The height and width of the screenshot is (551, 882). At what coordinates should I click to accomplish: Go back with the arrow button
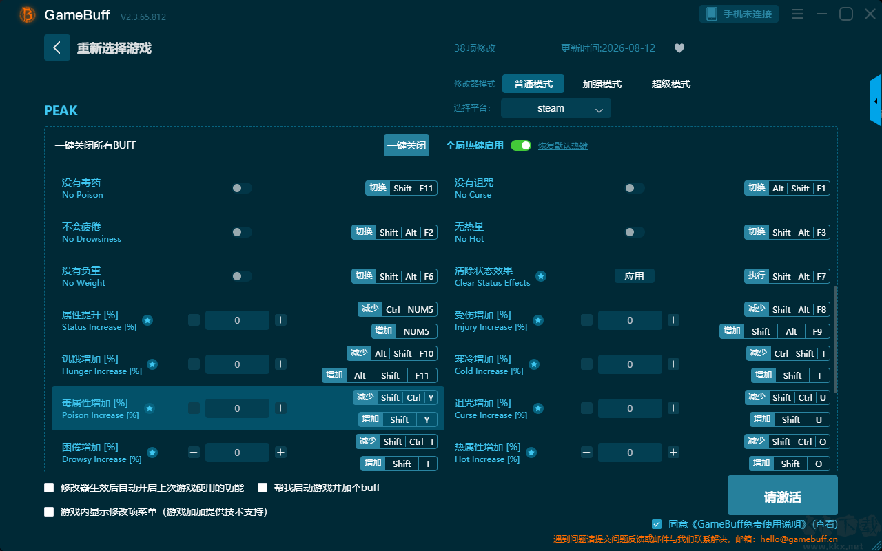tap(57, 48)
